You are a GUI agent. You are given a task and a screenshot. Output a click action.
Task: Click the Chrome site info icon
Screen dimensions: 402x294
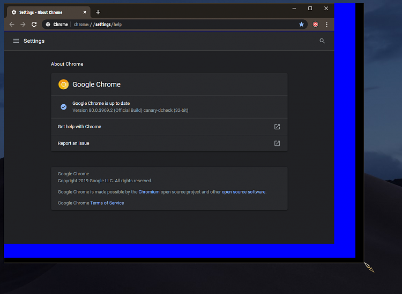[48, 24]
